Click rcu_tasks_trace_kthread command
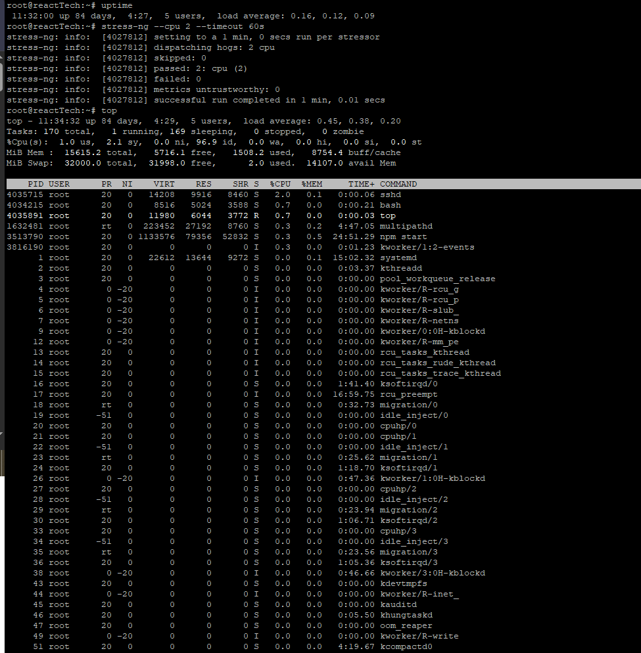The height and width of the screenshot is (653, 641). coord(440,374)
